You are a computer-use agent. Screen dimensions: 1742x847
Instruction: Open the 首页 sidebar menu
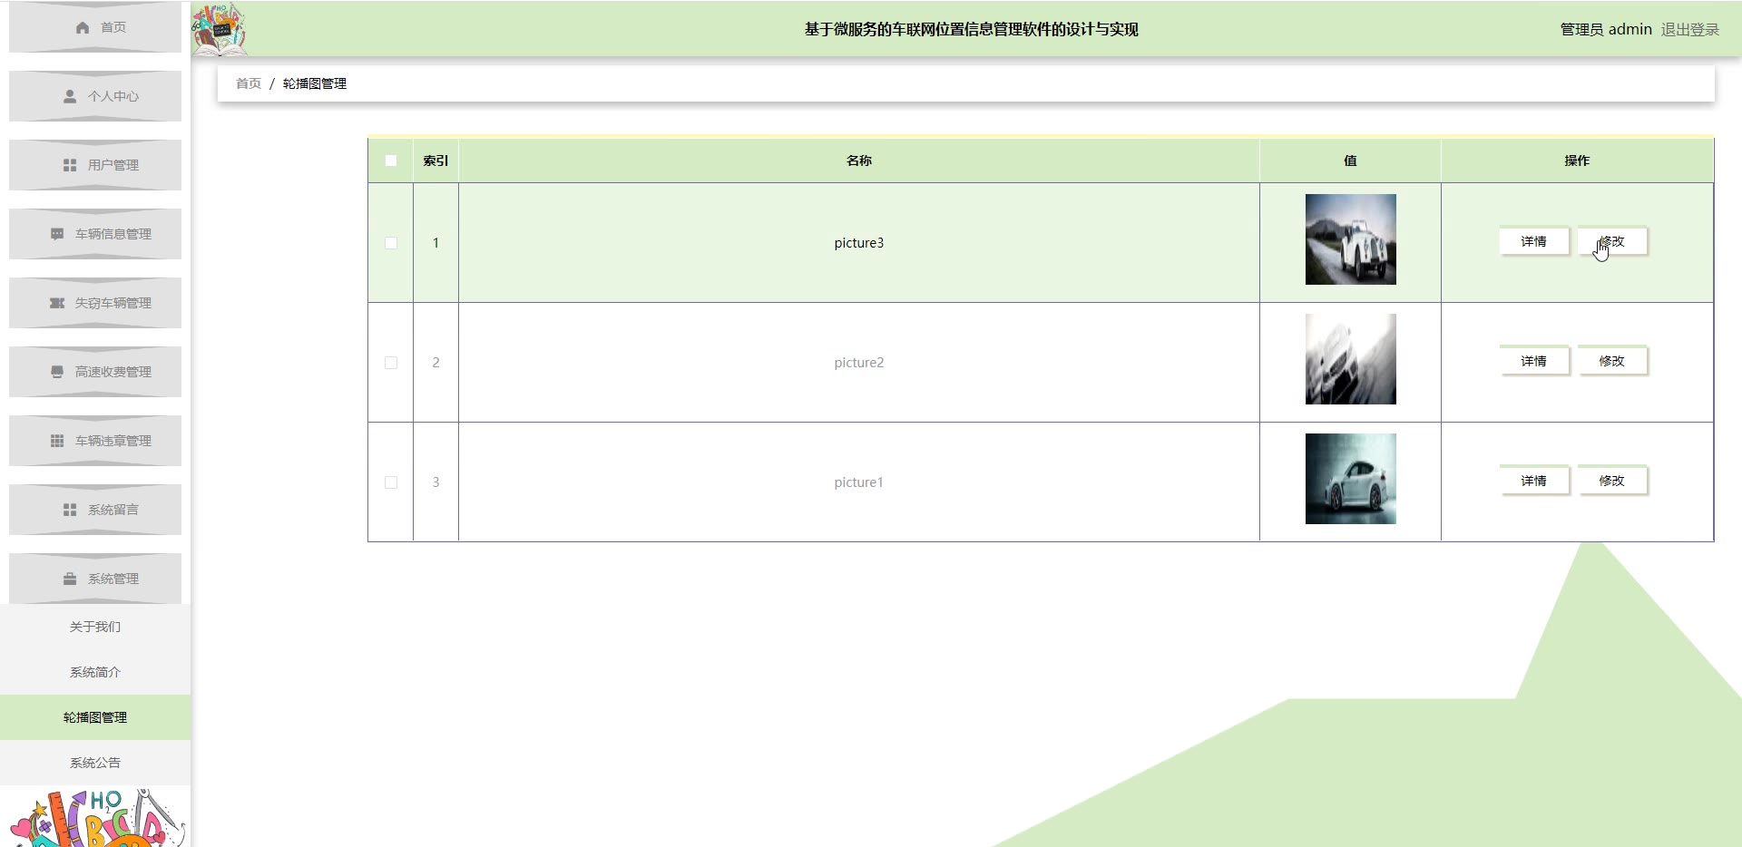coord(95,27)
